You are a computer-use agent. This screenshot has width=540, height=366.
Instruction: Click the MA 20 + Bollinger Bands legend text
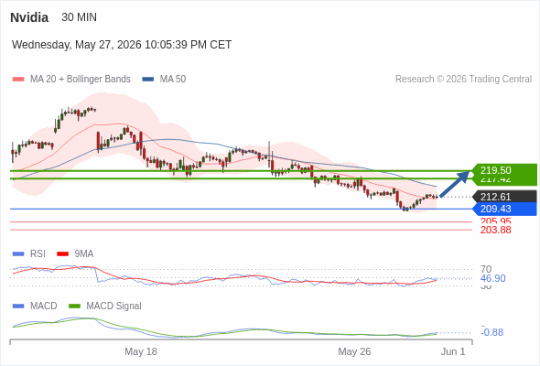click(81, 80)
